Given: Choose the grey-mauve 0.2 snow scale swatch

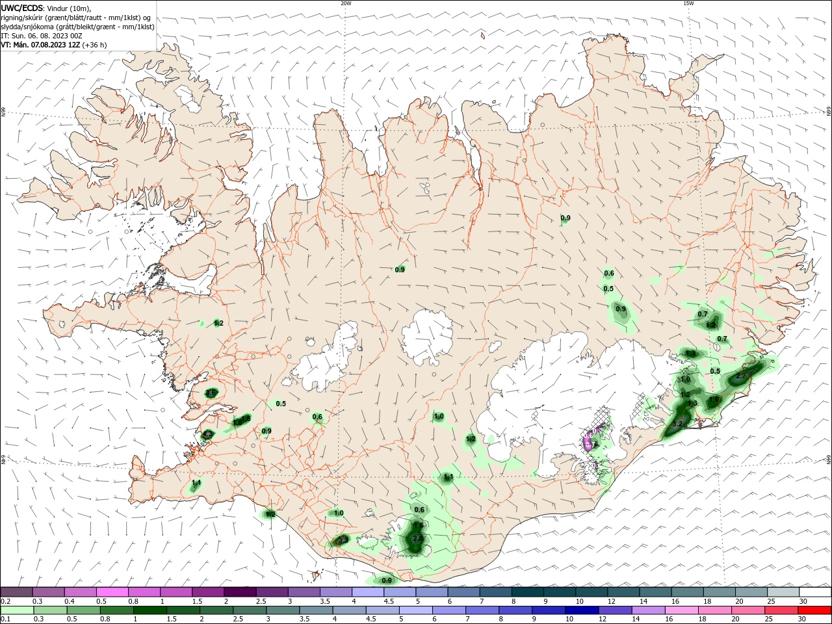Looking at the screenshot, I should pyautogui.click(x=17, y=592).
